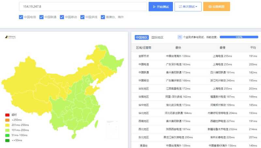Screen dimensions: 261x148
Task: Click the orange screenshot button
Action: pyautogui.click(x=217, y=7)
